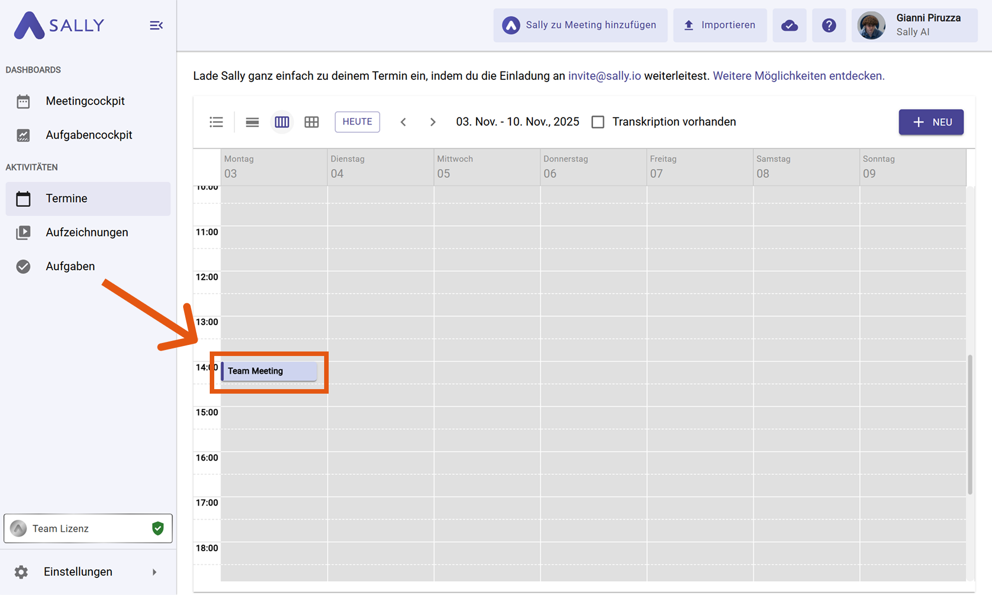Screen dimensions: 992x595
Task: Expand the Einstellungen submenu arrow
Action: coord(155,572)
